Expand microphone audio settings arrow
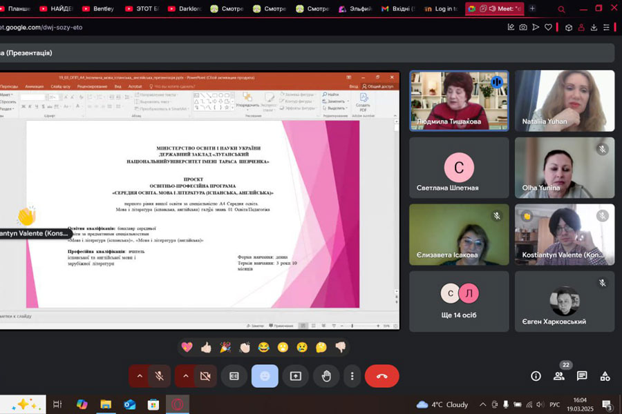This screenshot has width=622, height=414. tap(140, 376)
